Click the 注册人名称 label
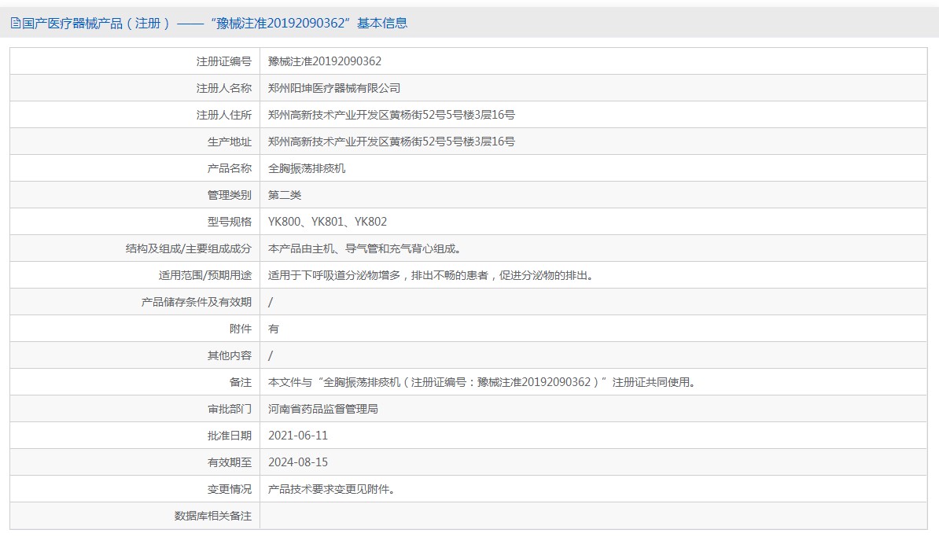Viewport: 939px width, 537px height. click(x=224, y=88)
